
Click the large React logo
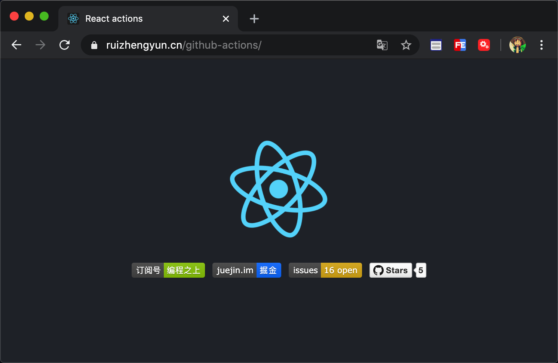tap(279, 189)
